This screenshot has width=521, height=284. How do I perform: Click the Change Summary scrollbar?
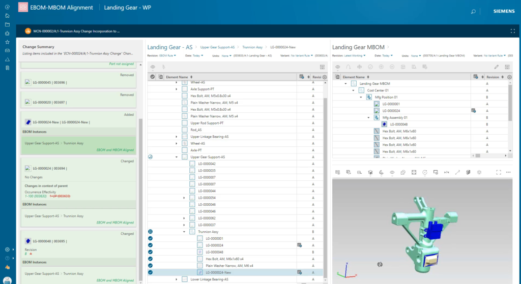[140, 199]
